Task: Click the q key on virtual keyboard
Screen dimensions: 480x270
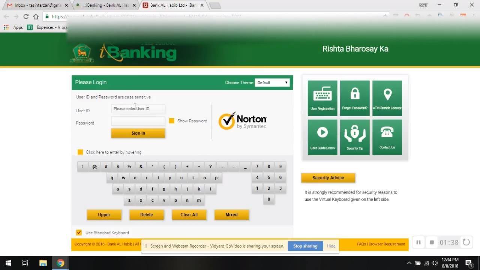Action: [x=112, y=178]
